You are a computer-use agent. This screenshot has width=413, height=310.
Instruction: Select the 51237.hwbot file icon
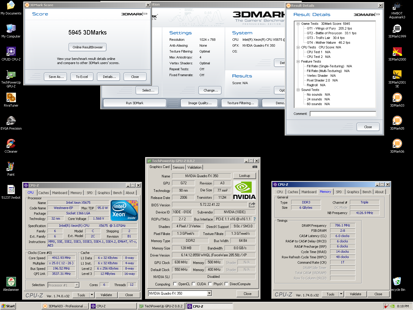click(11, 192)
